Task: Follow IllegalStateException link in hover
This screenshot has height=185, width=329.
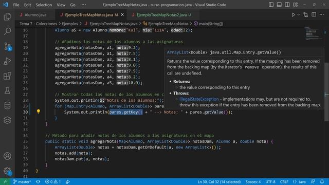Action: tap(199, 99)
